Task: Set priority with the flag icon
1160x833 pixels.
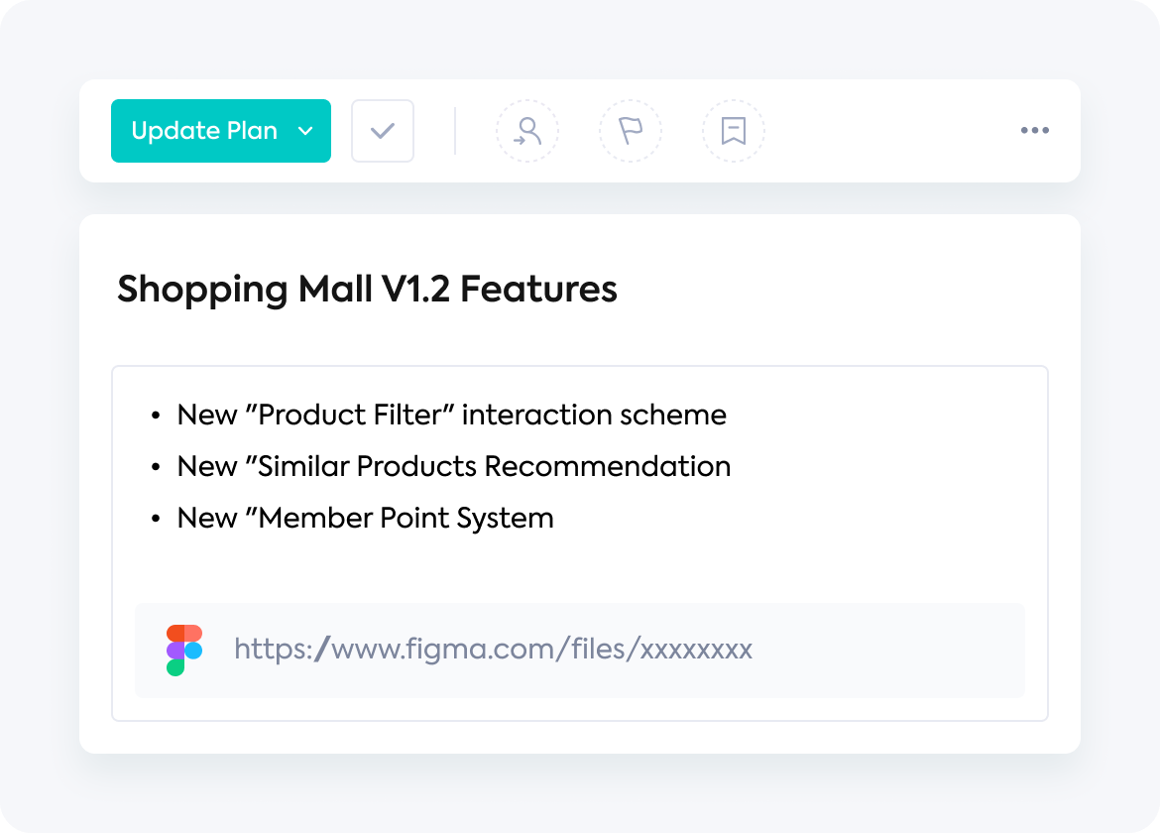Action: 631,131
